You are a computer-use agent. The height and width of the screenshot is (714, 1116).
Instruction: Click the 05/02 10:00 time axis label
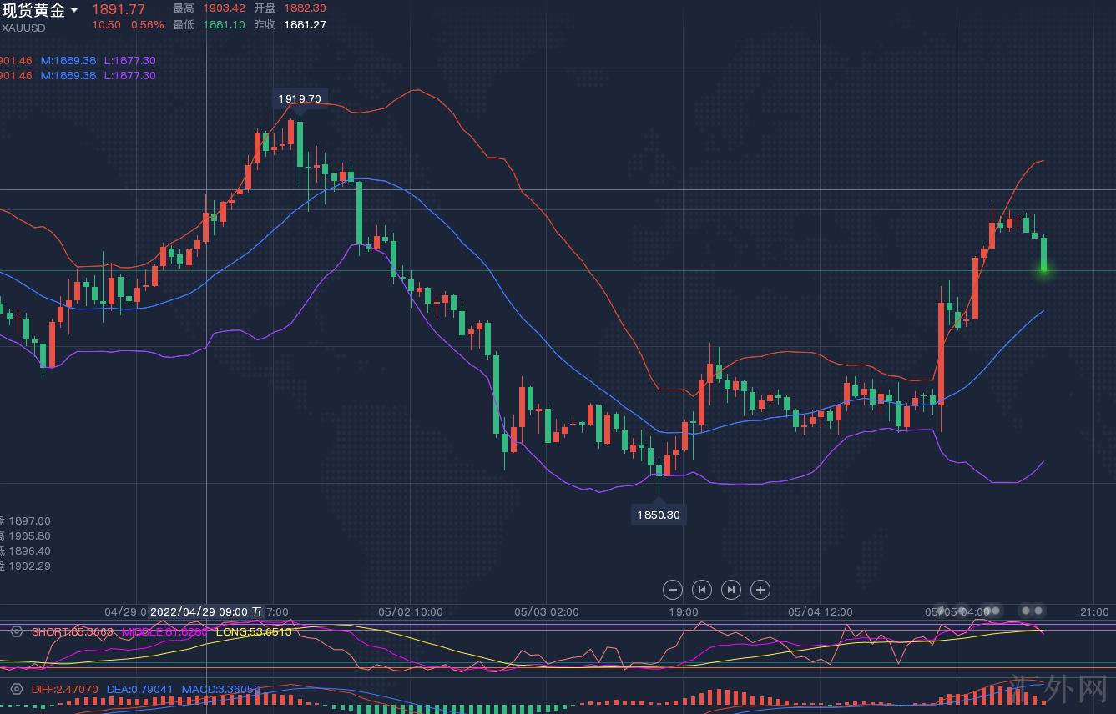tap(410, 611)
